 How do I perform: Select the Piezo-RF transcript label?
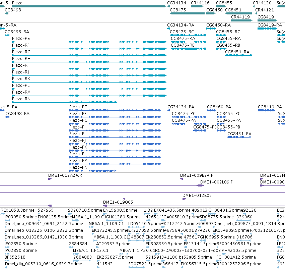click(x=20, y=45)
